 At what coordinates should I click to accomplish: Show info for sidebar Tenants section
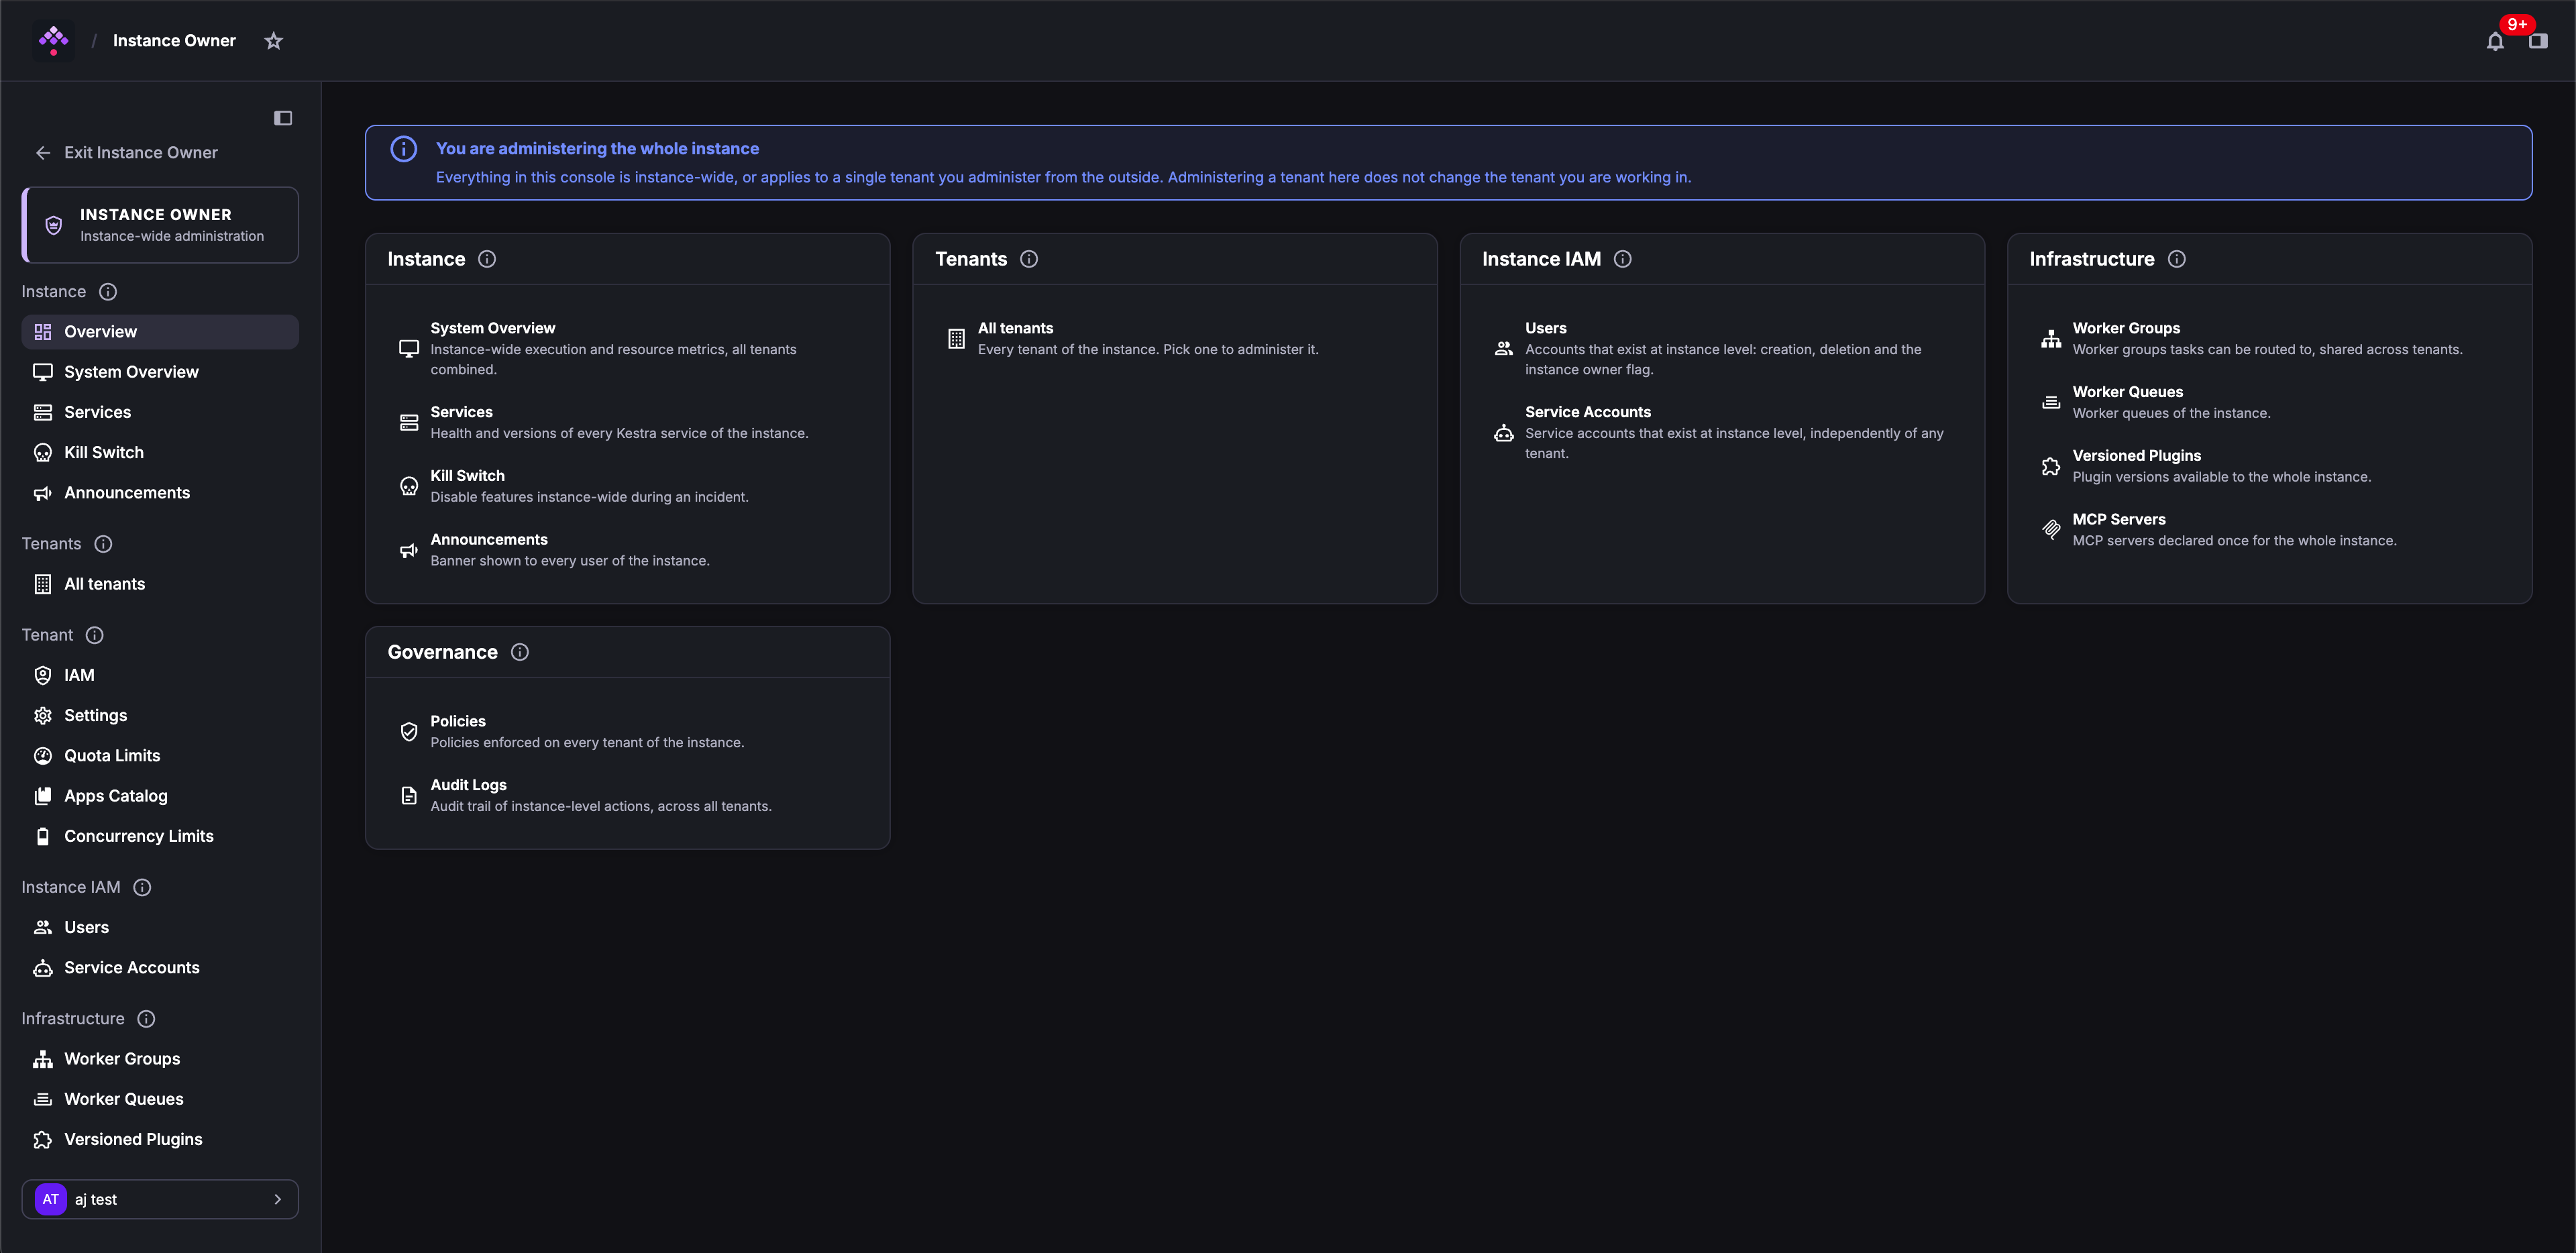103,544
